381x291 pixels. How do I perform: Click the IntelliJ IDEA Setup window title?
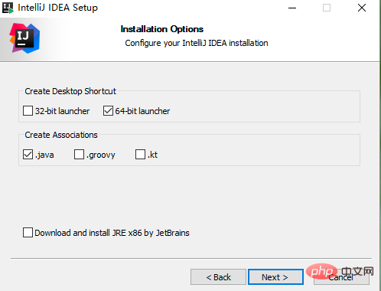tap(57, 8)
